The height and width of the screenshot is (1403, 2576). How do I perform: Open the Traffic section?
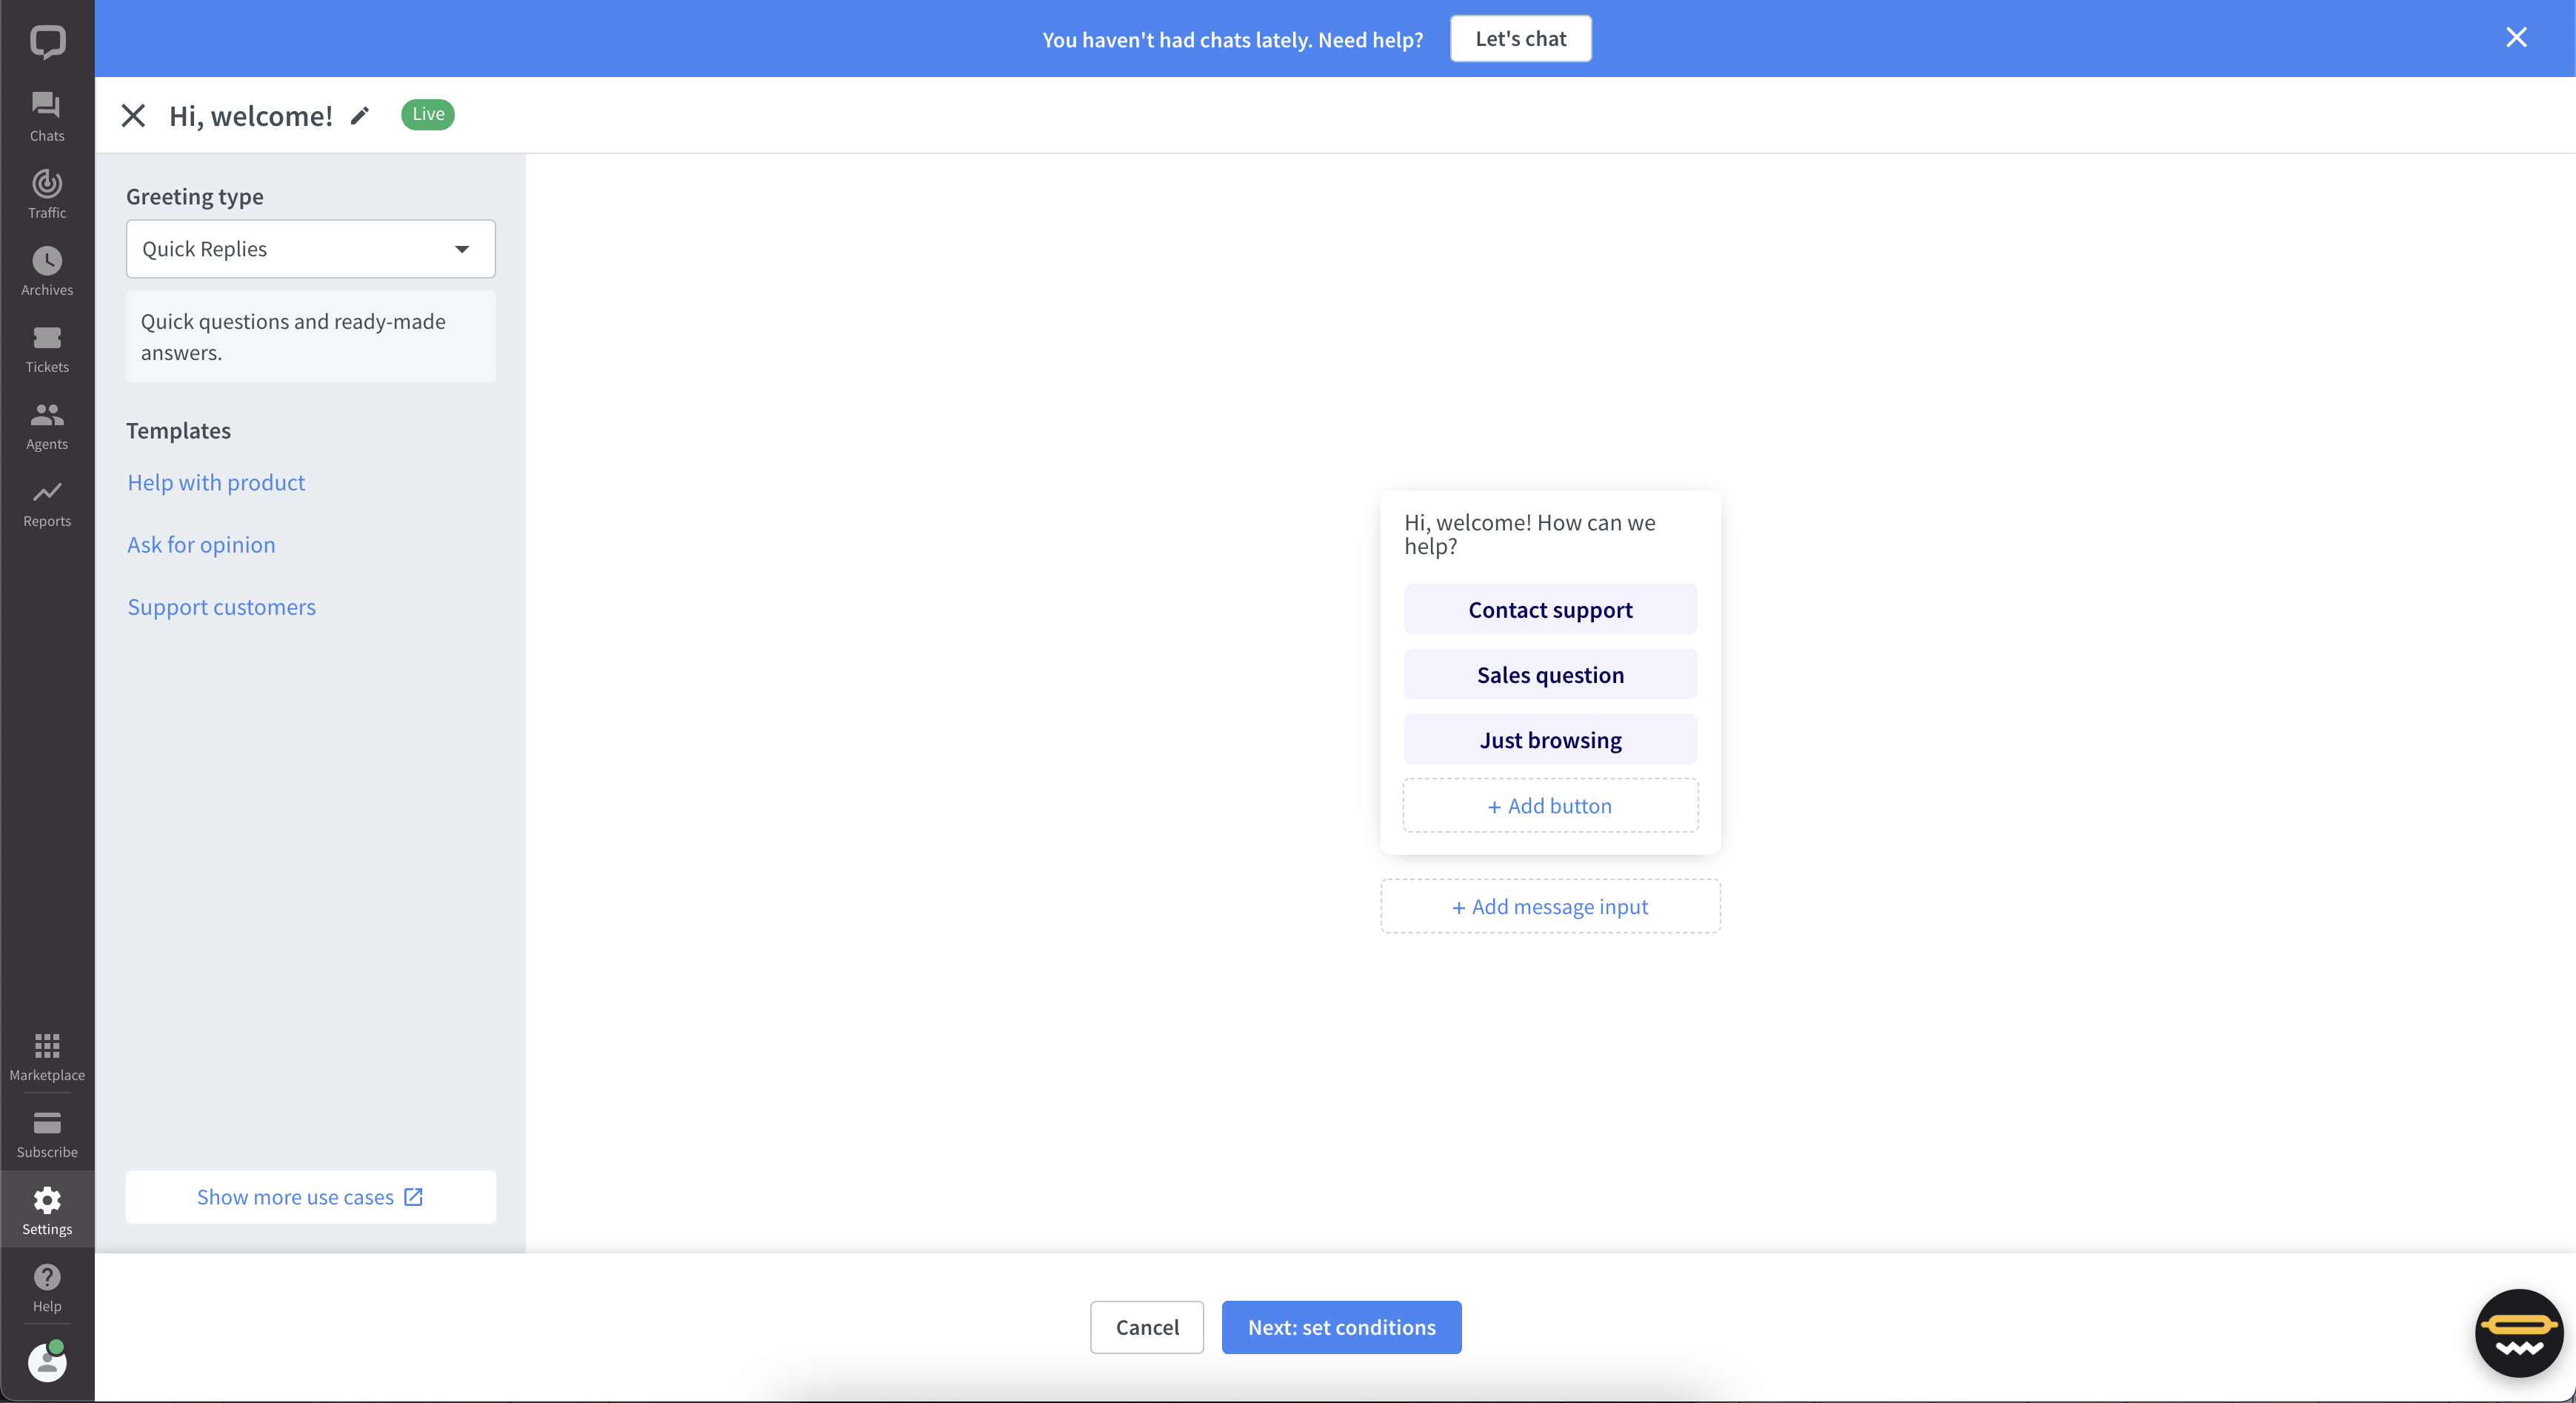[x=47, y=194]
